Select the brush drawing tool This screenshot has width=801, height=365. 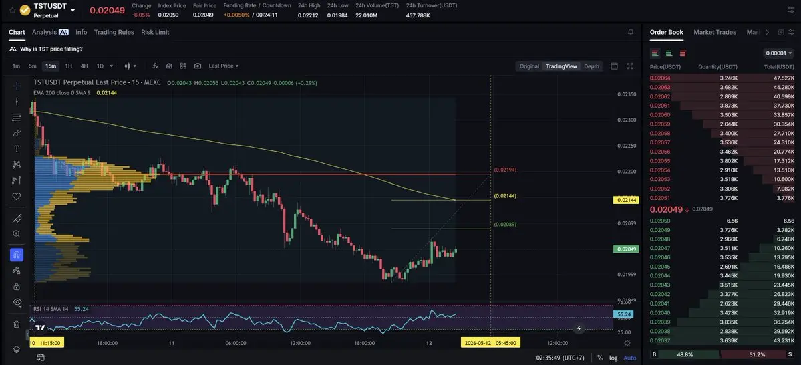point(16,133)
